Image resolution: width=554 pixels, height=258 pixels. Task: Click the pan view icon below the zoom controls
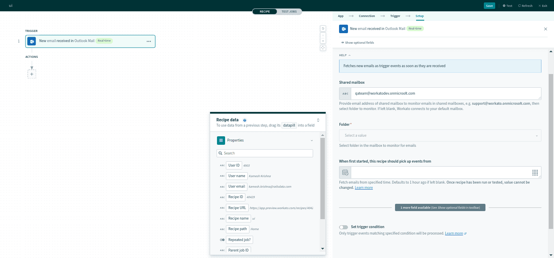pos(322,48)
